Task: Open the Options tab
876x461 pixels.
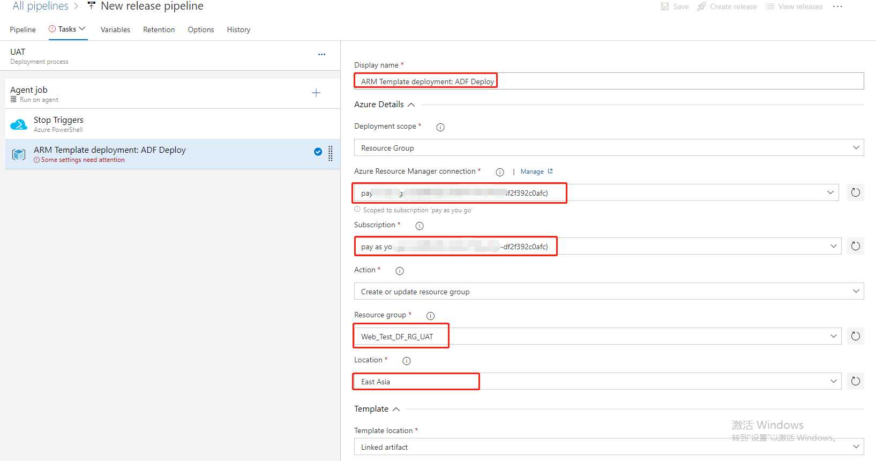Action: (201, 29)
